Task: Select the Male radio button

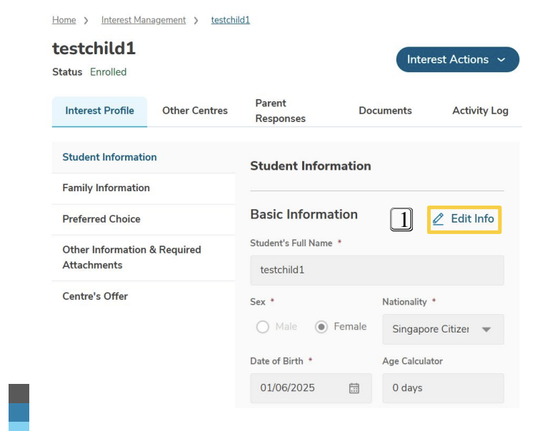Action: coord(262,327)
